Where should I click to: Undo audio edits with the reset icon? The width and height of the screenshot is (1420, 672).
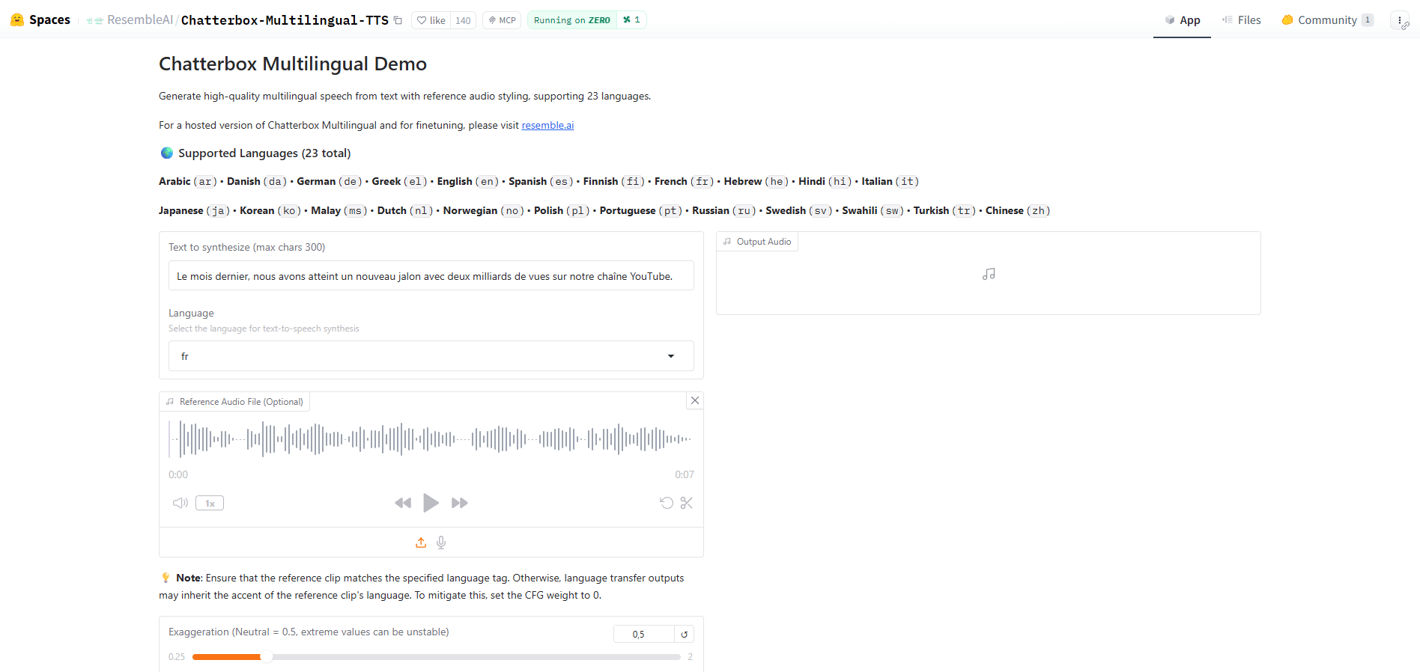666,503
